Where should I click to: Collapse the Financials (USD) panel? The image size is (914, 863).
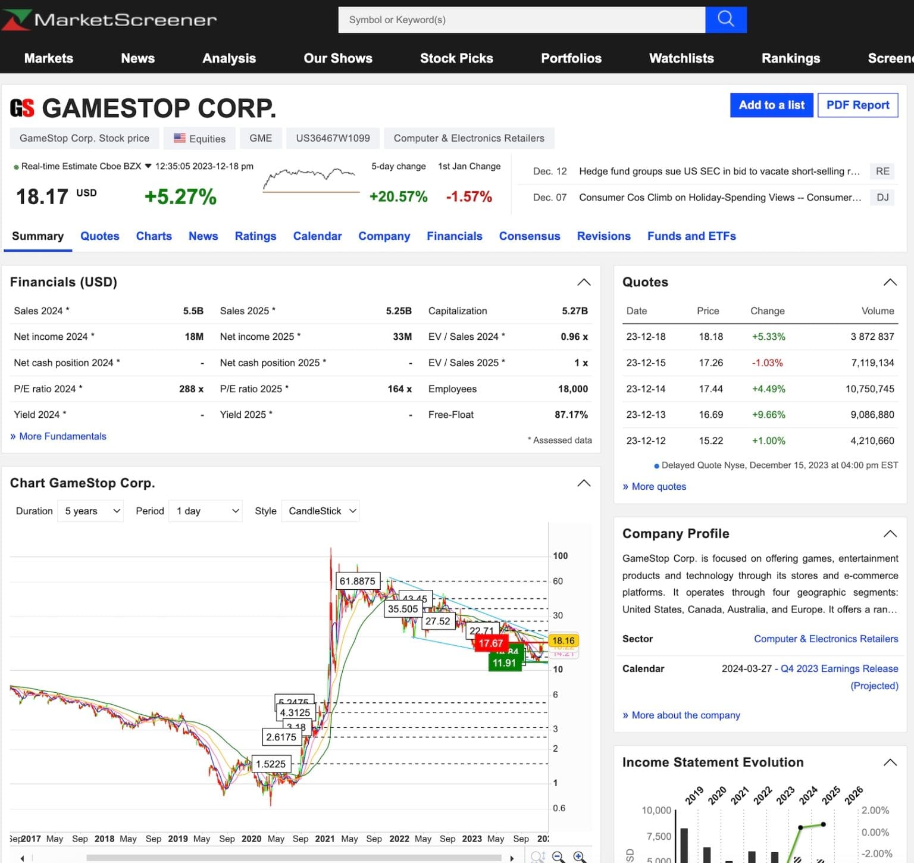point(584,282)
